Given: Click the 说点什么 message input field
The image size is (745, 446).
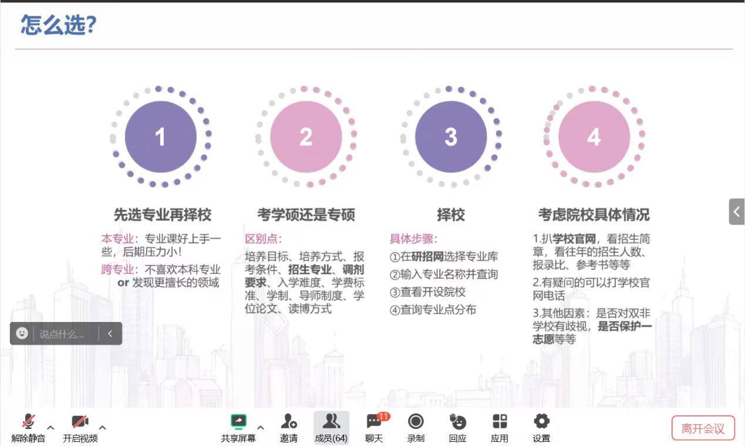Looking at the screenshot, I should pyautogui.click(x=65, y=334).
